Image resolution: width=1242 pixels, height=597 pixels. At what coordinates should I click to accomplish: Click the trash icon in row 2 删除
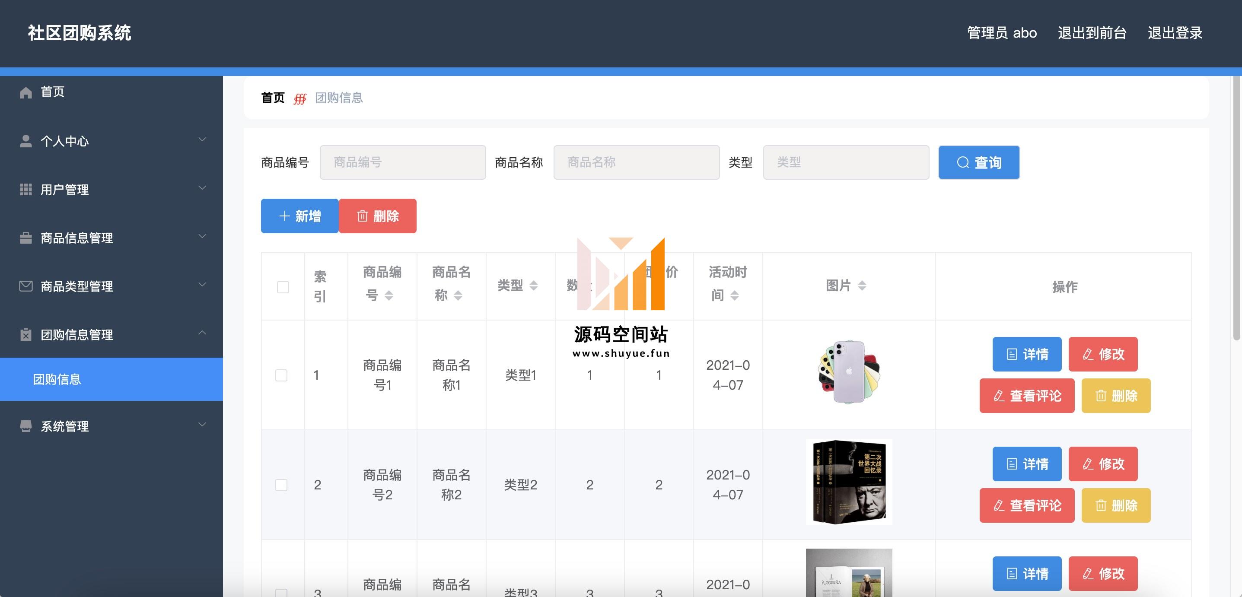[x=1101, y=505]
